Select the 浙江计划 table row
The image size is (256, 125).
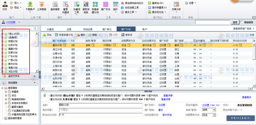[147, 49]
